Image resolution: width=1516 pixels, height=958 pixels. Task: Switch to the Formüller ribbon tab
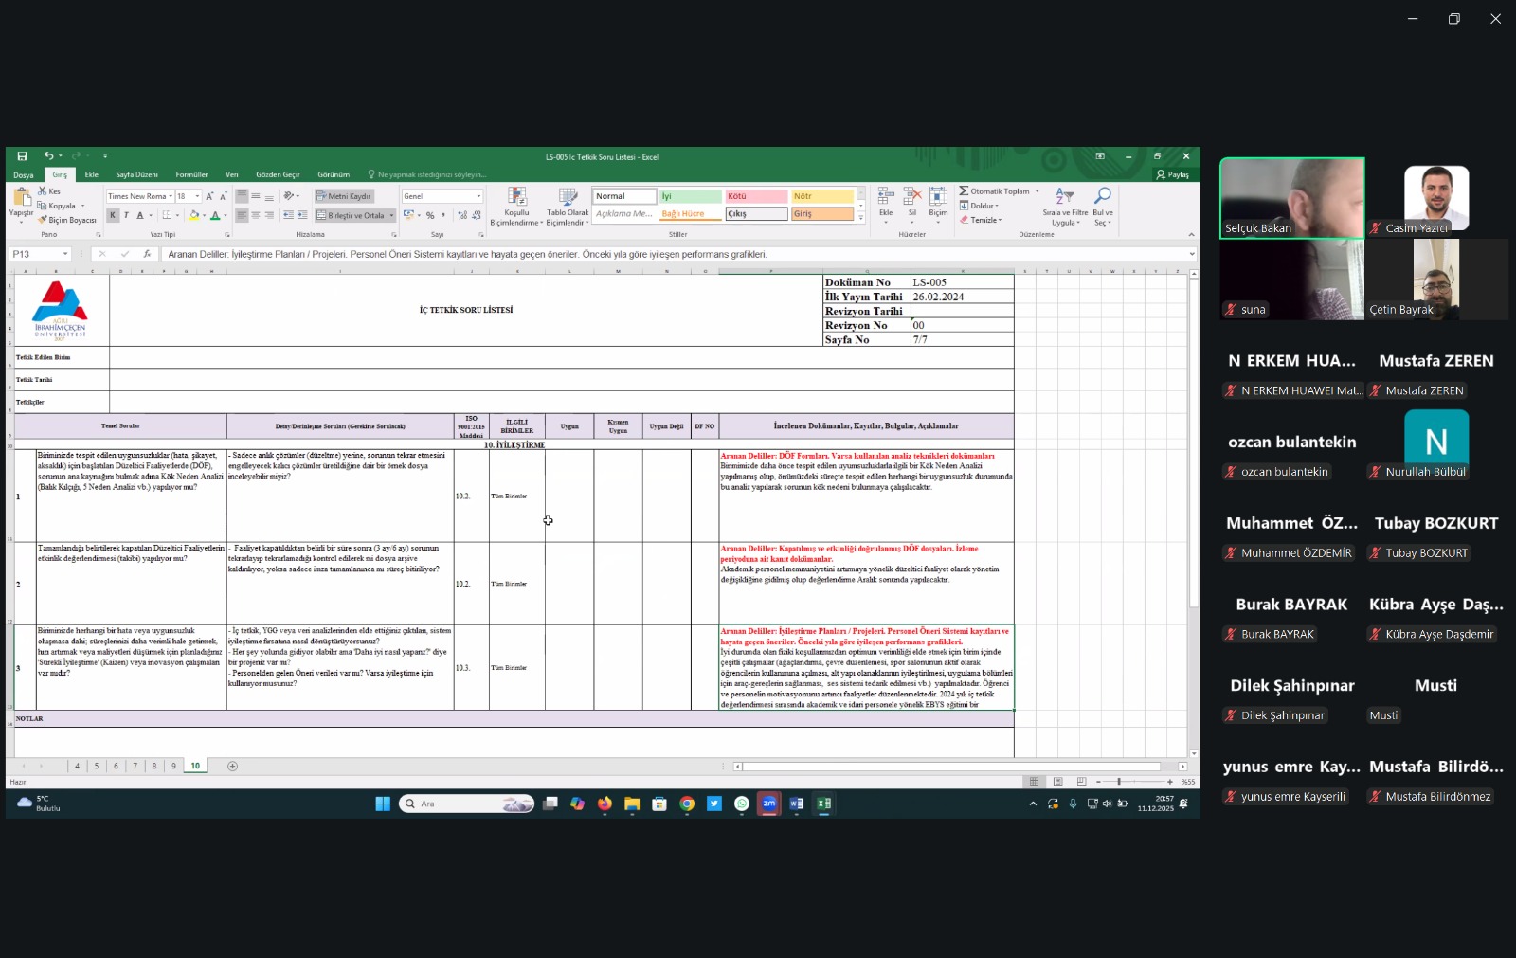(191, 174)
